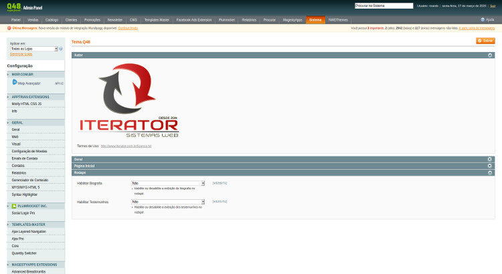The width and height of the screenshot is (502, 274).
Task: Open WYSIWYG HTML 5 settings
Action: tap(25, 187)
